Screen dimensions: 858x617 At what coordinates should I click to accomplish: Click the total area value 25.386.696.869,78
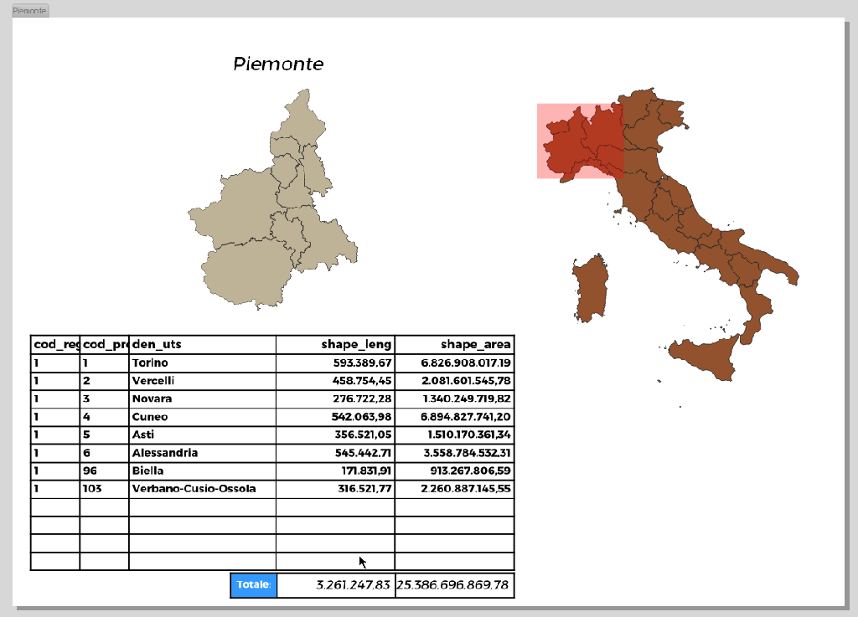click(x=452, y=585)
